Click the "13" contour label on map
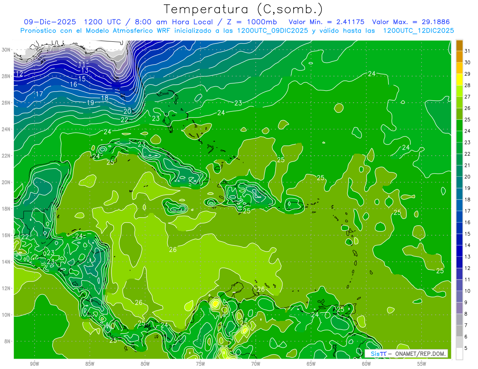Screen dimensions: 478x369 pos(85,70)
